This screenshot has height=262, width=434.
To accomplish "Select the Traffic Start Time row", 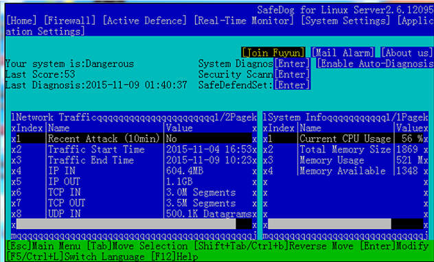I will (134, 150).
